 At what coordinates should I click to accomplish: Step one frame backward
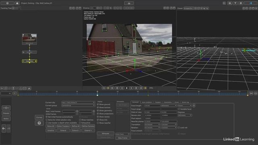pyautogui.click(x=117, y=88)
